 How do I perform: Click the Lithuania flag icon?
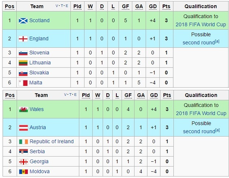[x=23, y=63]
